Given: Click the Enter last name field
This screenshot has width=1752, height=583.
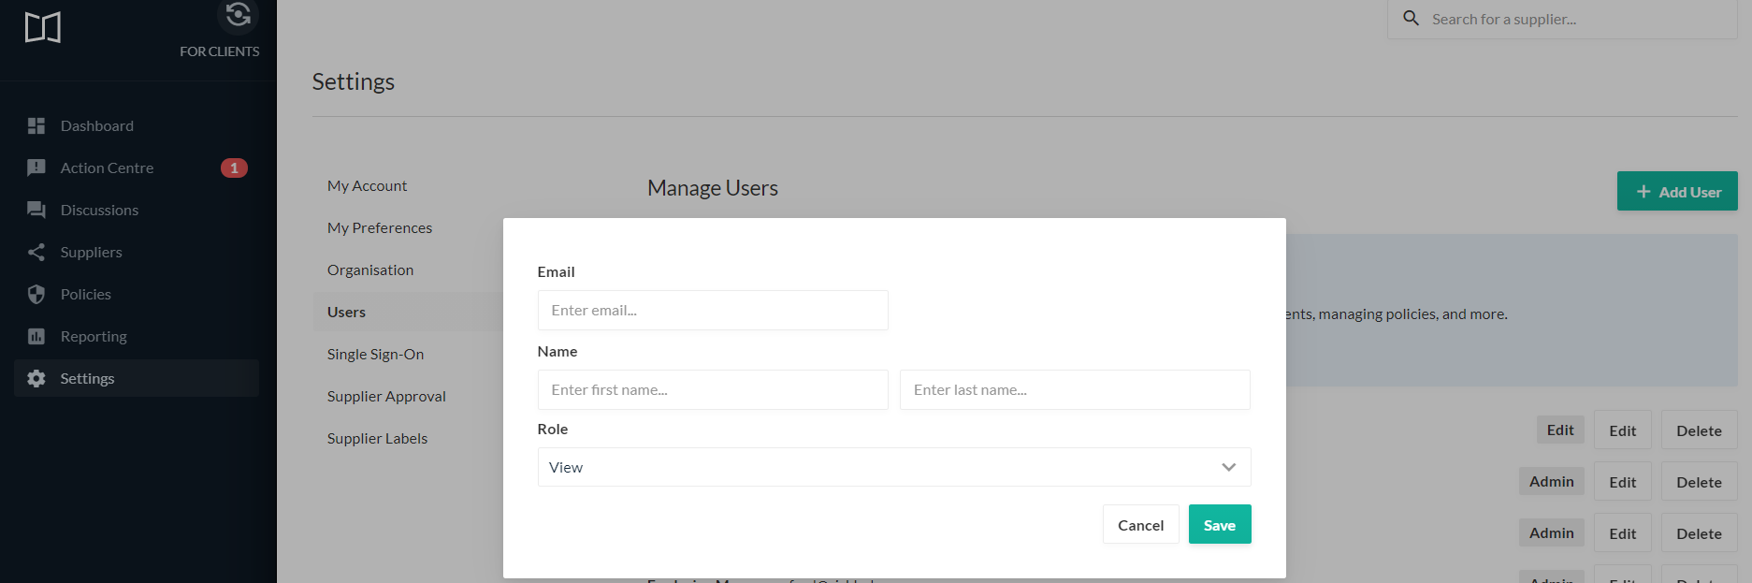Looking at the screenshot, I should coord(1074,389).
